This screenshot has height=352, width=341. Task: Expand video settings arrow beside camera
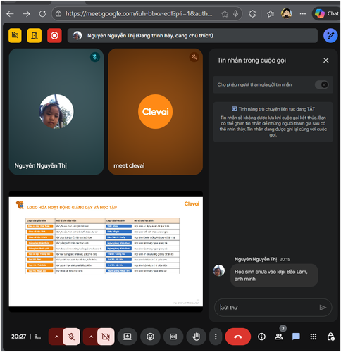click(x=91, y=337)
